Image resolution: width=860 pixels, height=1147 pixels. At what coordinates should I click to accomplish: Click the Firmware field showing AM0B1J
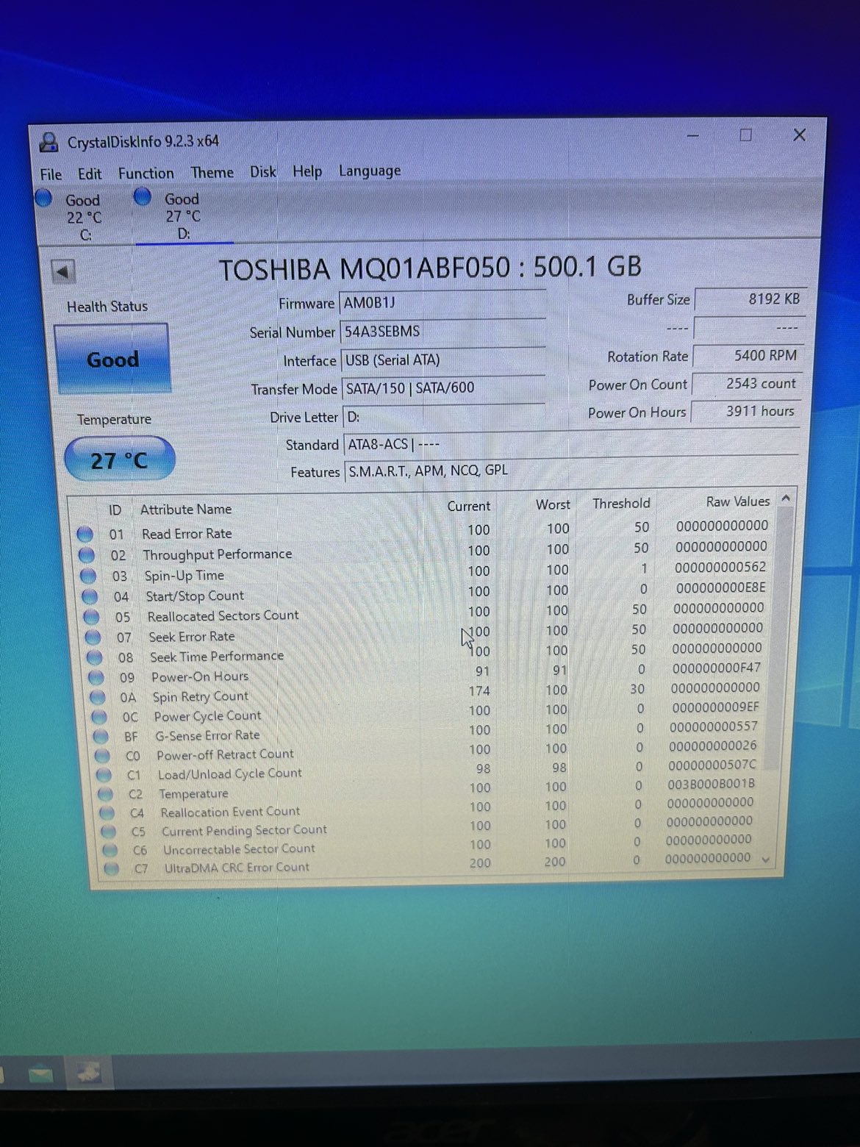(442, 303)
